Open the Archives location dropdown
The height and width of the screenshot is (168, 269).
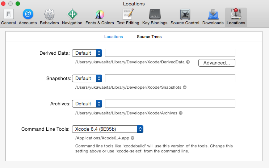pyautogui.click(x=87, y=104)
